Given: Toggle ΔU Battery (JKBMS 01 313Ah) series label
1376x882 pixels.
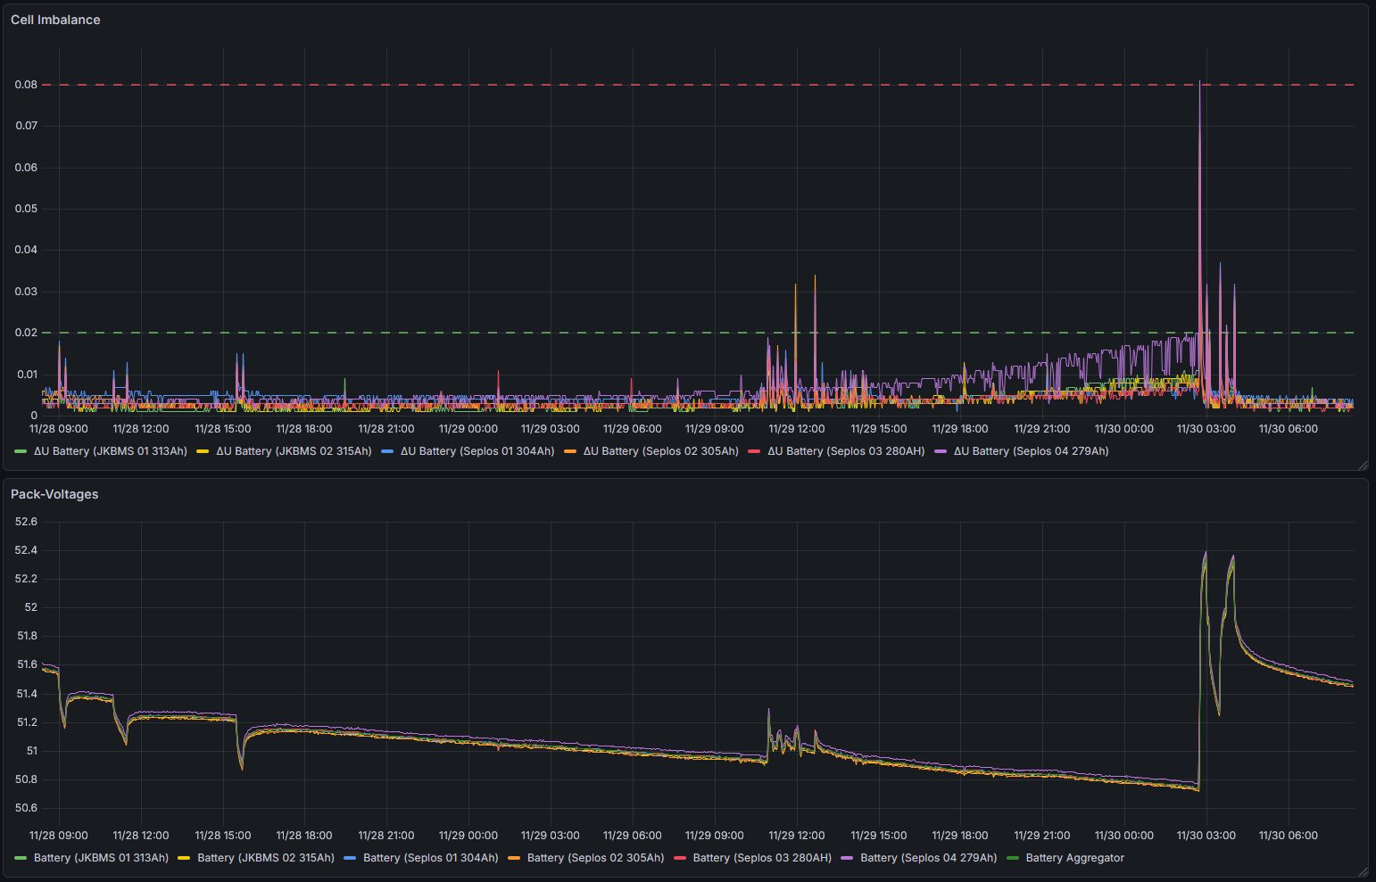Looking at the screenshot, I should tap(110, 451).
